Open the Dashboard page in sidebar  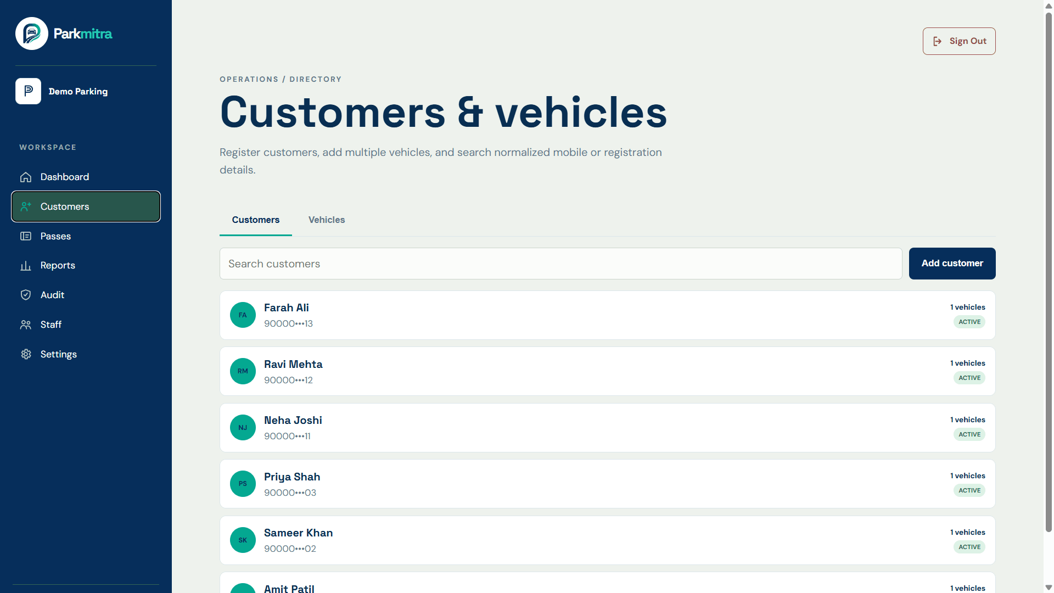(x=86, y=177)
